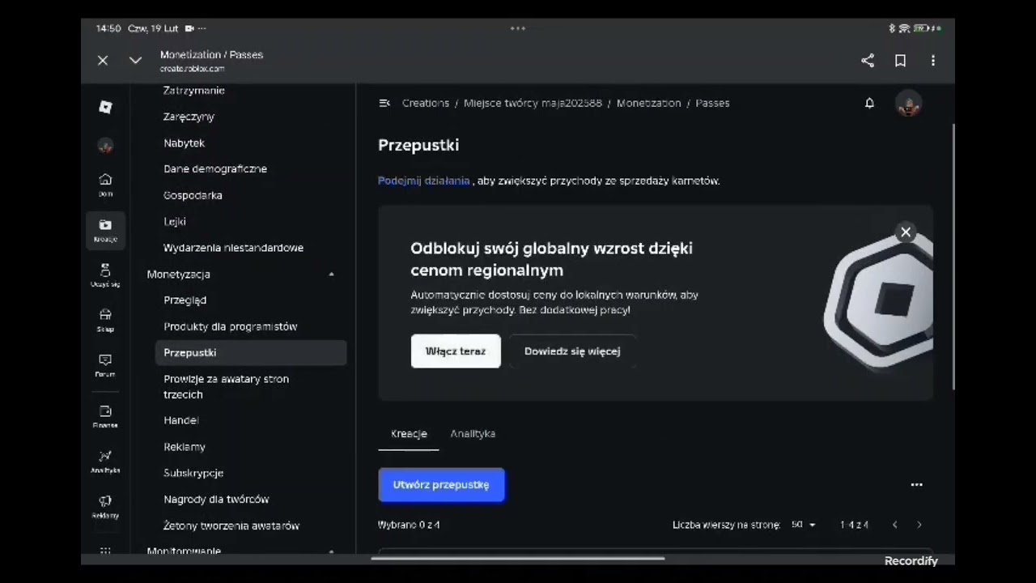The width and height of the screenshot is (1036, 583).
Task: Open Przegląd under Monetyzacja
Action: tap(185, 300)
